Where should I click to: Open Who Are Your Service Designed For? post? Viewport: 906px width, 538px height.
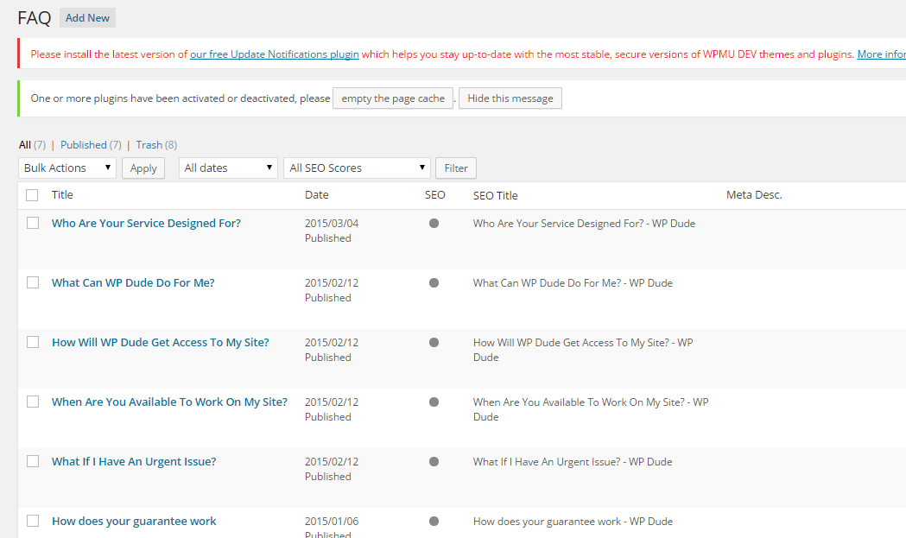(x=146, y=223)
